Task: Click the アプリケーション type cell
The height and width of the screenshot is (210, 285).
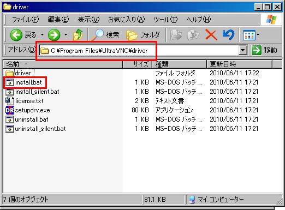Action: coord(174,110)
